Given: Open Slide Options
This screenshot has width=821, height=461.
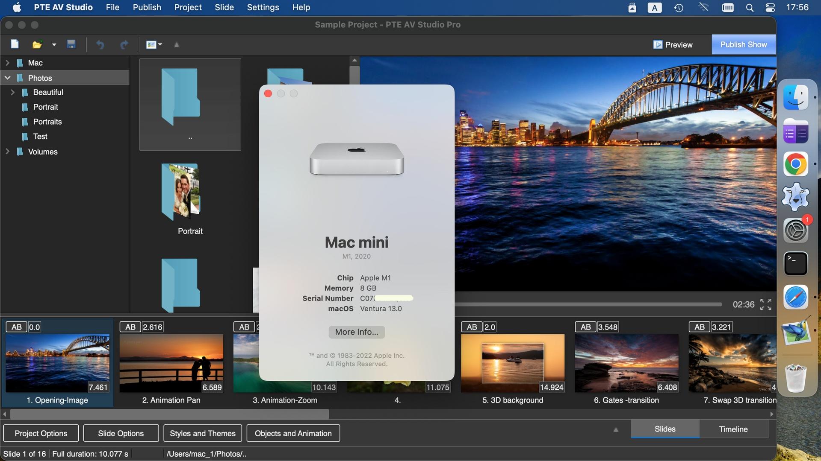Looking at the screenshot, I should coord(121,433).
